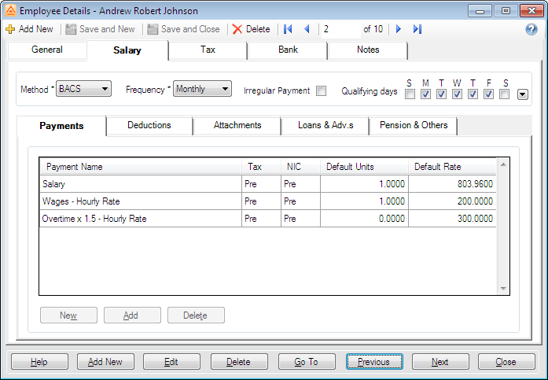Screen dimensions: 548x380
Task: Click the Add New toolbar icon
Action: click(10, 29)
